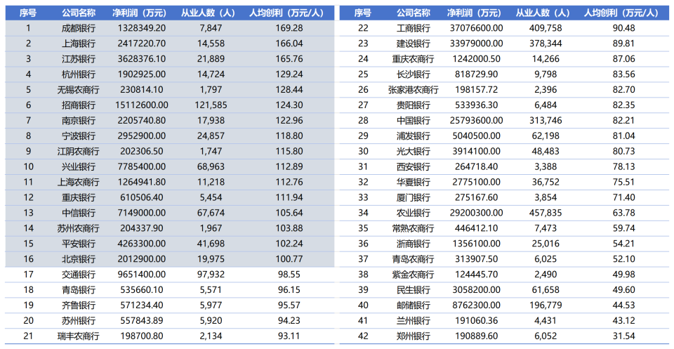Click the 浙商银行 cell
The width and height of the screenshot is (674, 349).
coord(413,244)
